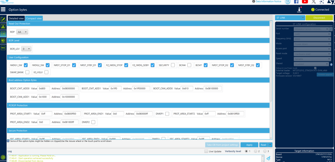Image resolution: width=335 pixels, height=162 pixels.
Task: Open the Reset mode dropdown
Action: (x=313, y=54)
